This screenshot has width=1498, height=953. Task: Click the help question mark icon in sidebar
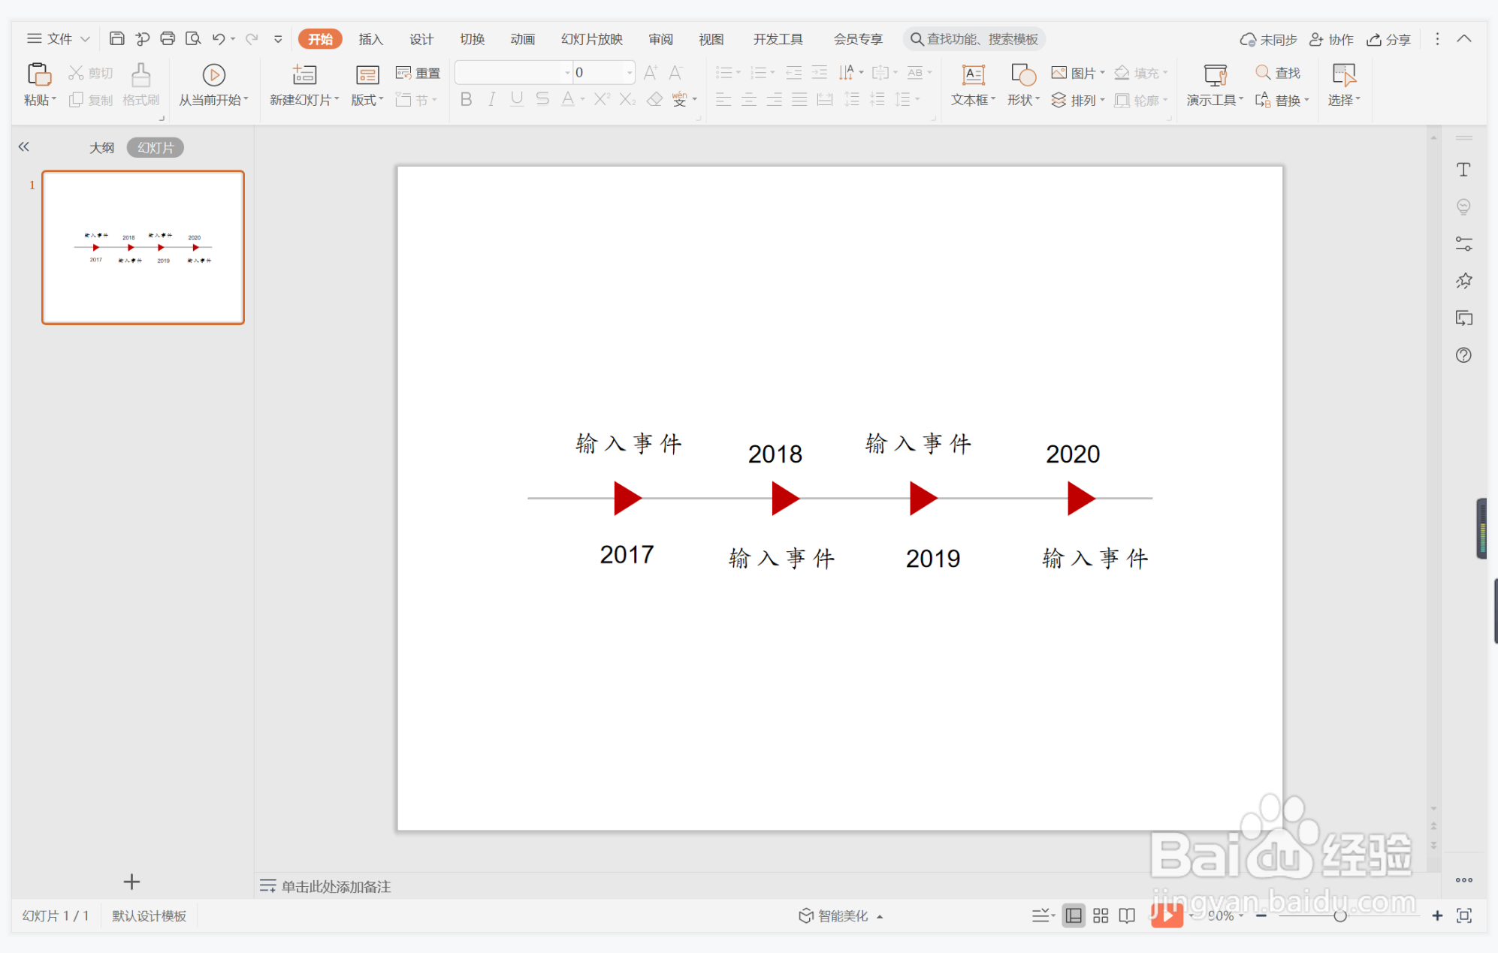point(1463,355)
